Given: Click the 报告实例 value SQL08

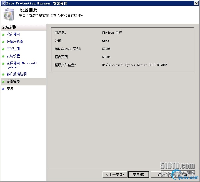Looking at the screenshot, I should [x=106, y=57].
